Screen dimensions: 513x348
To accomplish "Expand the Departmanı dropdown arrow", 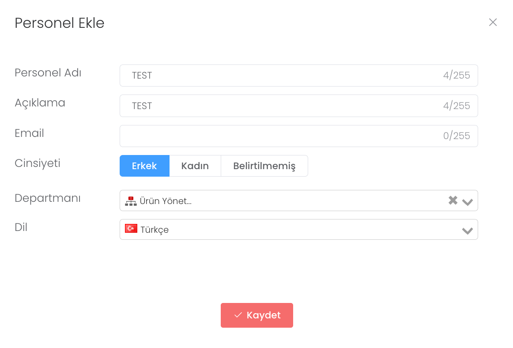I will pos(468,202).
